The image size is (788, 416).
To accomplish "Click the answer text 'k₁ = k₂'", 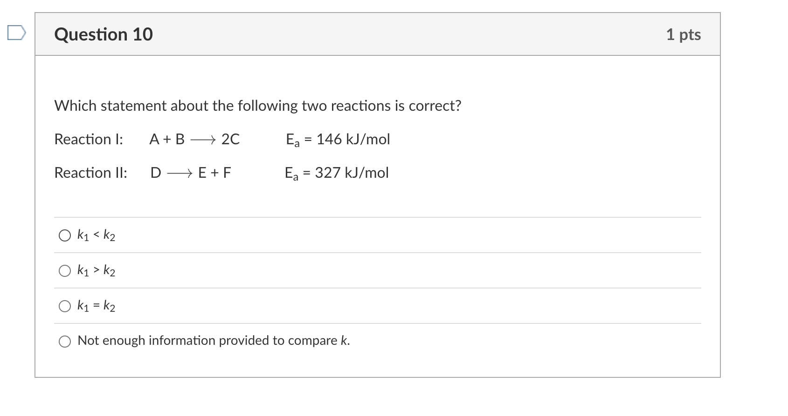I will (x=96, y=306).
